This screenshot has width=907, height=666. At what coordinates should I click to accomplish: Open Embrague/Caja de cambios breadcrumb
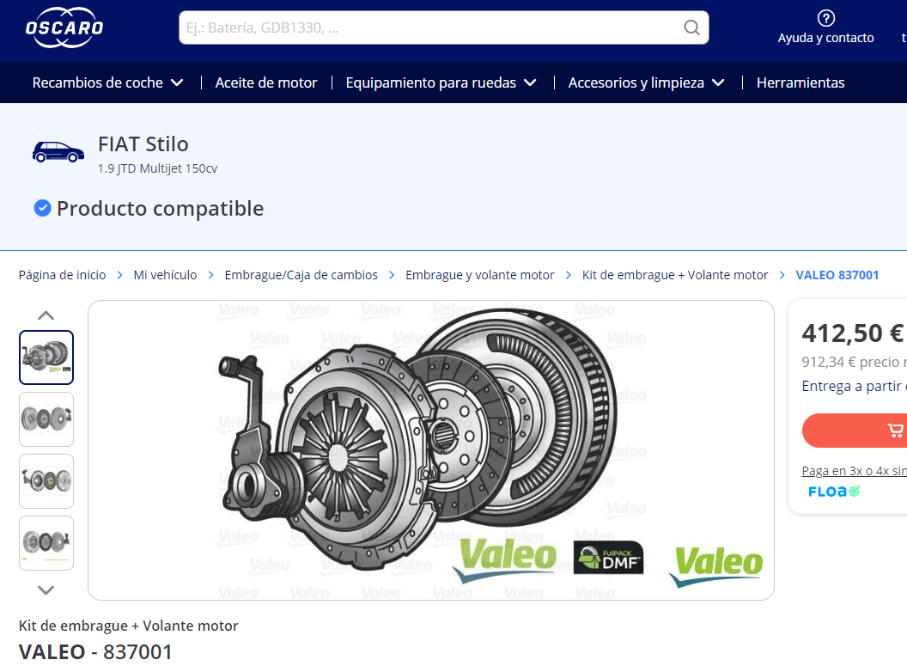[x=301, y=275]
